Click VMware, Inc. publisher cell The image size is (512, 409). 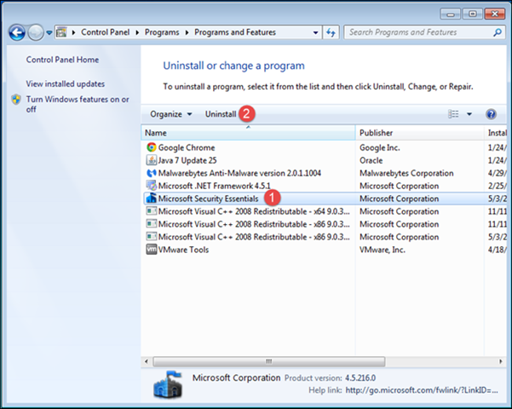click(383, 250)
